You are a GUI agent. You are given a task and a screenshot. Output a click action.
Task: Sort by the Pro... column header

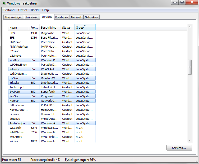[34, 28]
